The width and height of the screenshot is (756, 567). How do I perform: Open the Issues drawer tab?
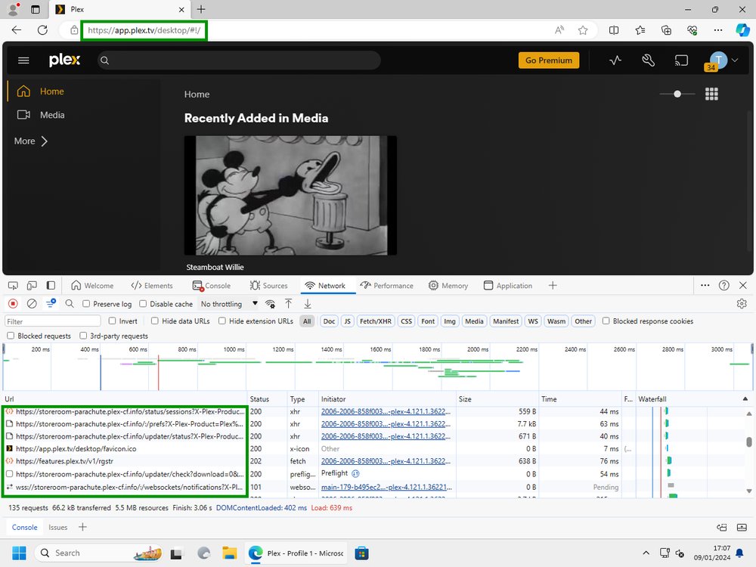click(58, 527)
